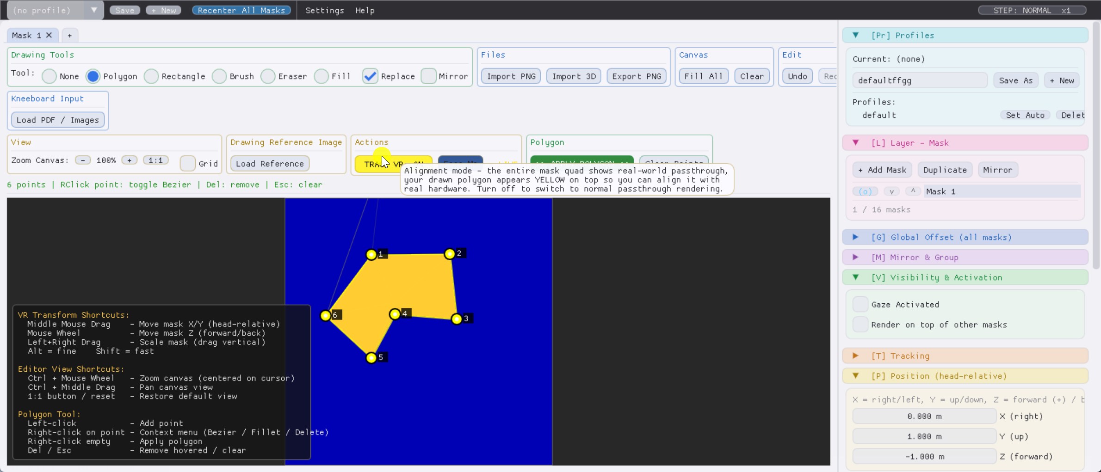This screenshot has height=472, width=1101.
Task: Open the Settings menu
Action: (x=324, y=10)
